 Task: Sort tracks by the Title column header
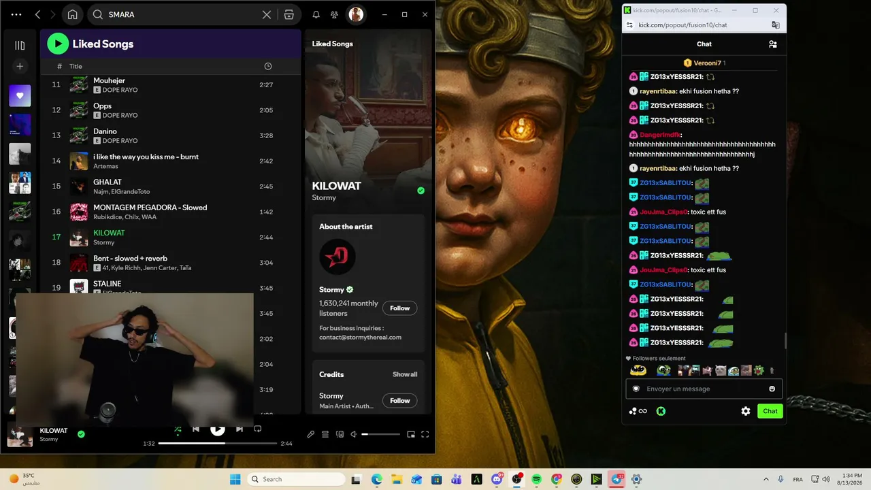pos(76,66)
